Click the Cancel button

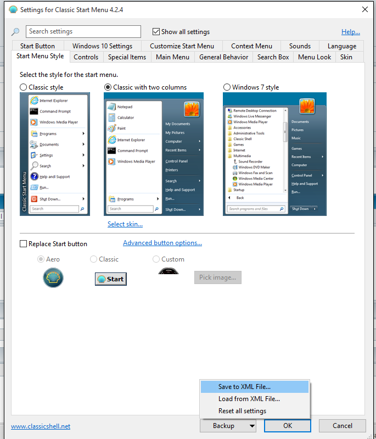click(343, 426)
